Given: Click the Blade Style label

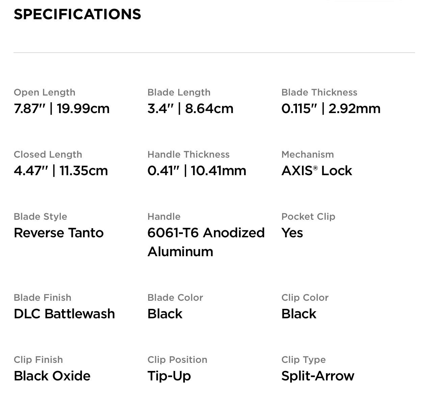Looking at the screenshot, I should (40, 217).
